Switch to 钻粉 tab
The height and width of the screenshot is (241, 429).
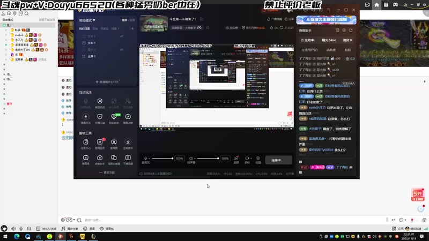tap(347, 50)
